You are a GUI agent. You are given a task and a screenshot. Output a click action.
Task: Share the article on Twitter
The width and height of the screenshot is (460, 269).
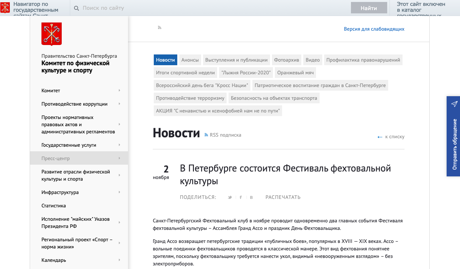[230, 197]
